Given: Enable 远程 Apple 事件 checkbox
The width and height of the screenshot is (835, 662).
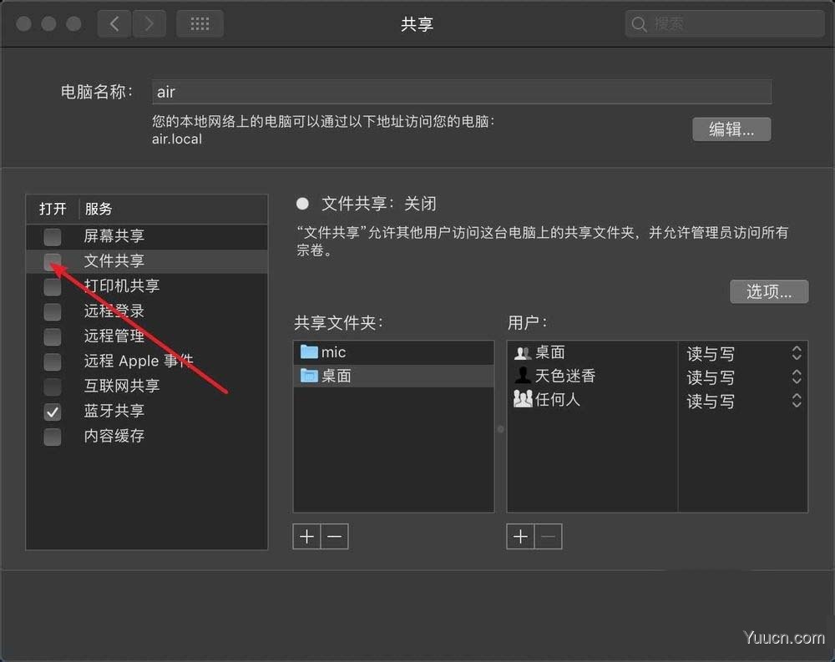Looking at the screenshot, I should pyautogui.click(x=52, y=361).
